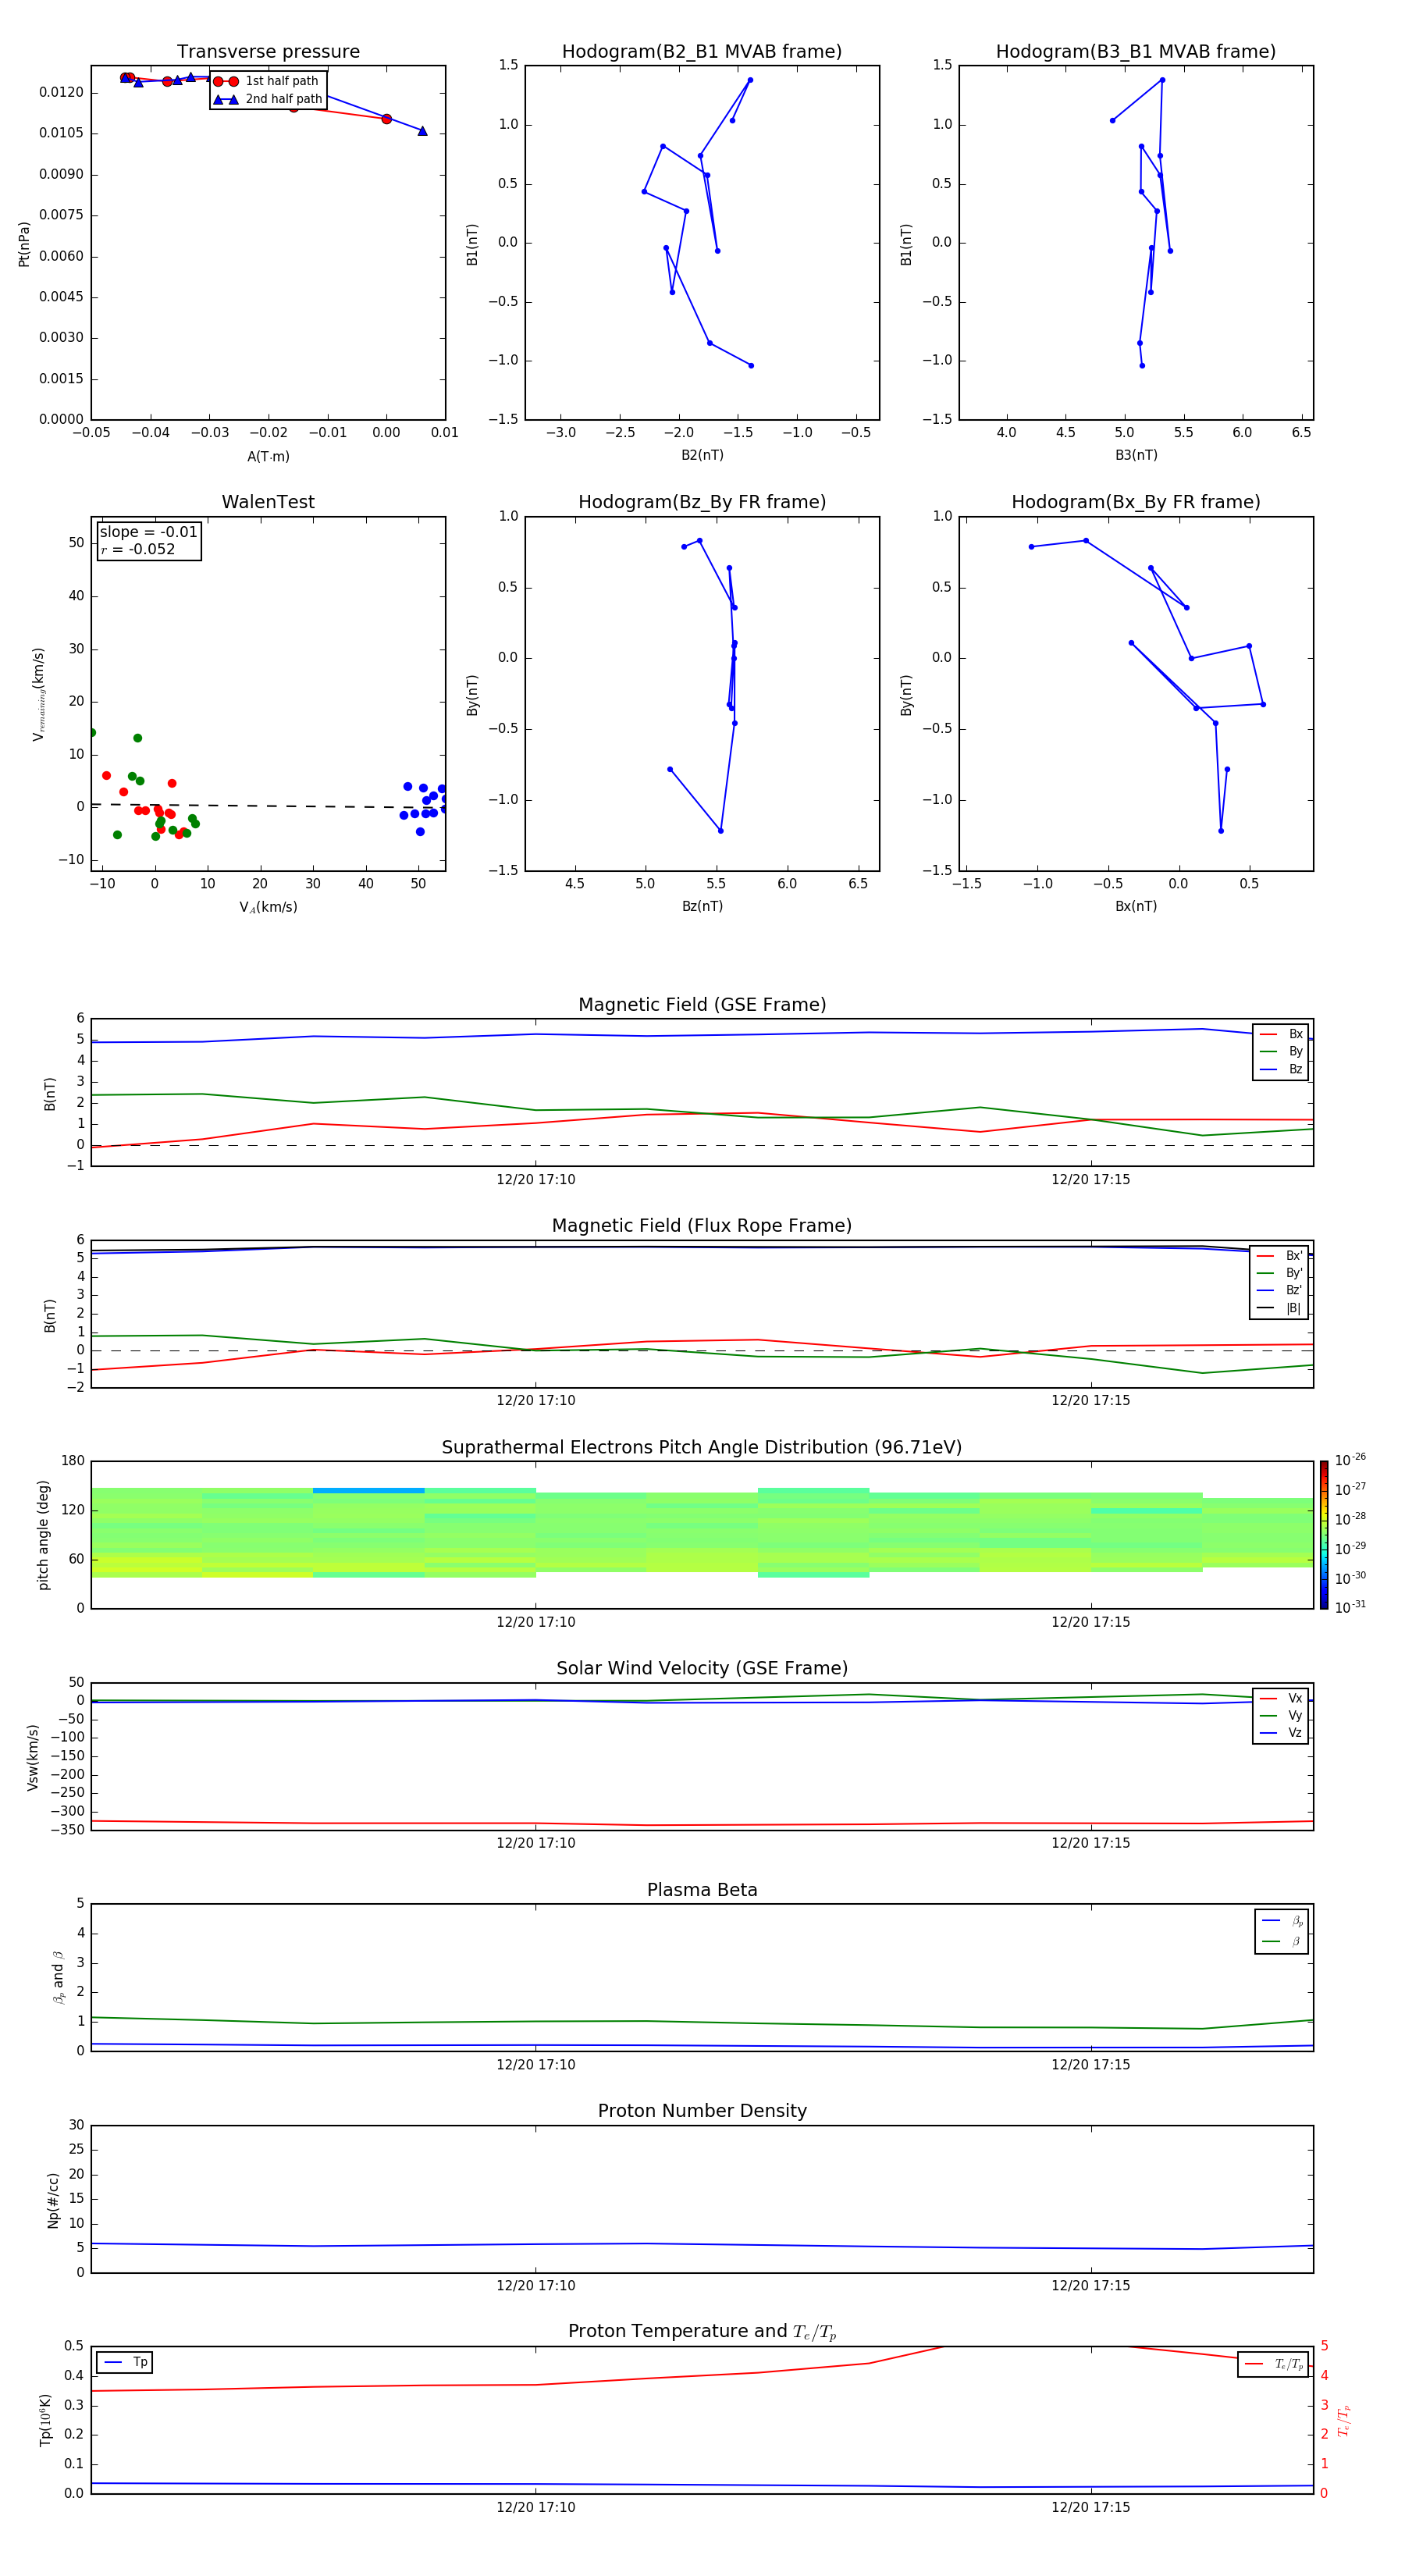
Task: Click "12/20 17:10" tick under Plasma Beta
Action: 536,2065
